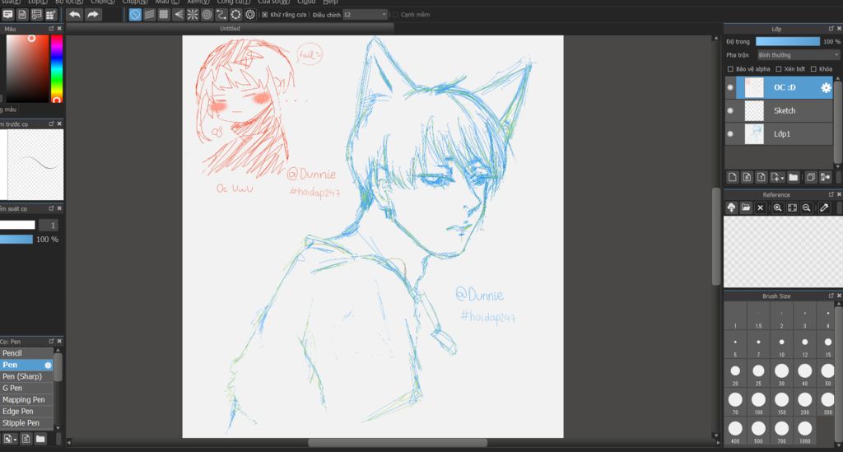Hide the Lớp1 layer
Screen dimensions: 843x452
click(730, 134)
